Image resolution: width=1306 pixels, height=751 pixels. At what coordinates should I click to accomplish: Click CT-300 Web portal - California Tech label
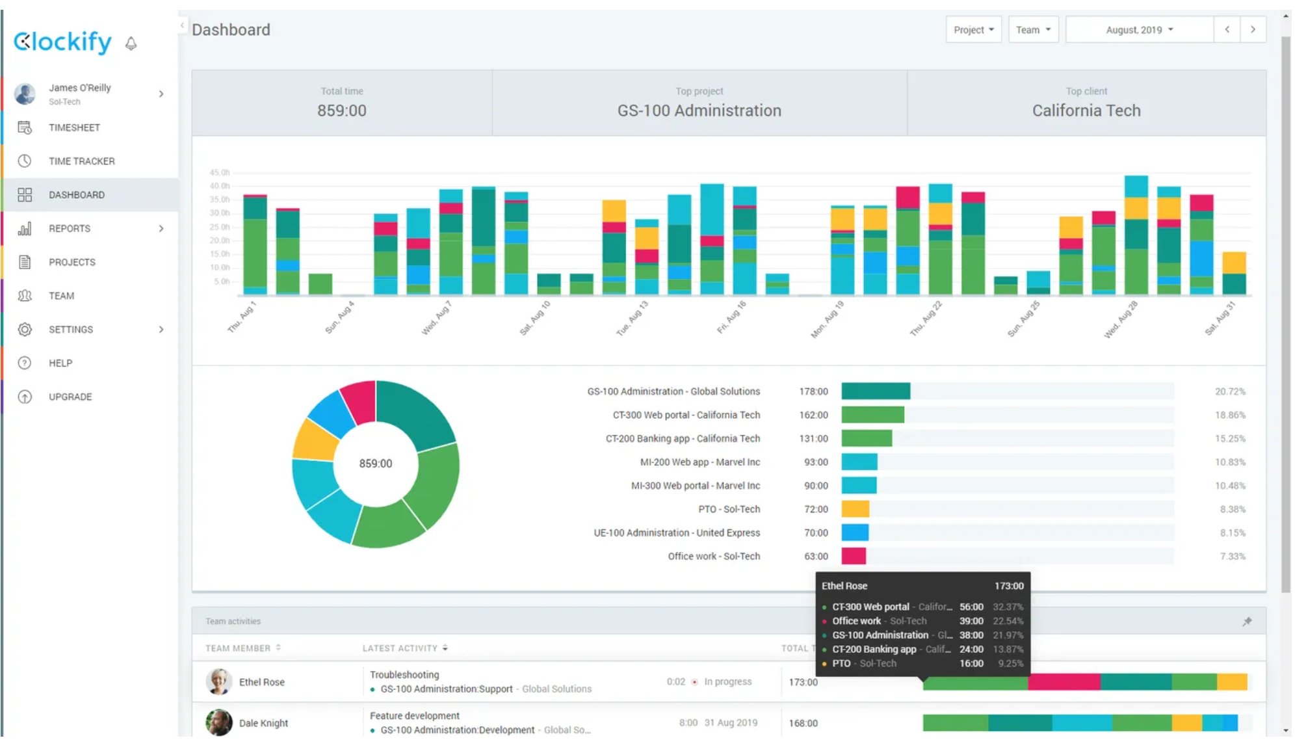point(686,415)
